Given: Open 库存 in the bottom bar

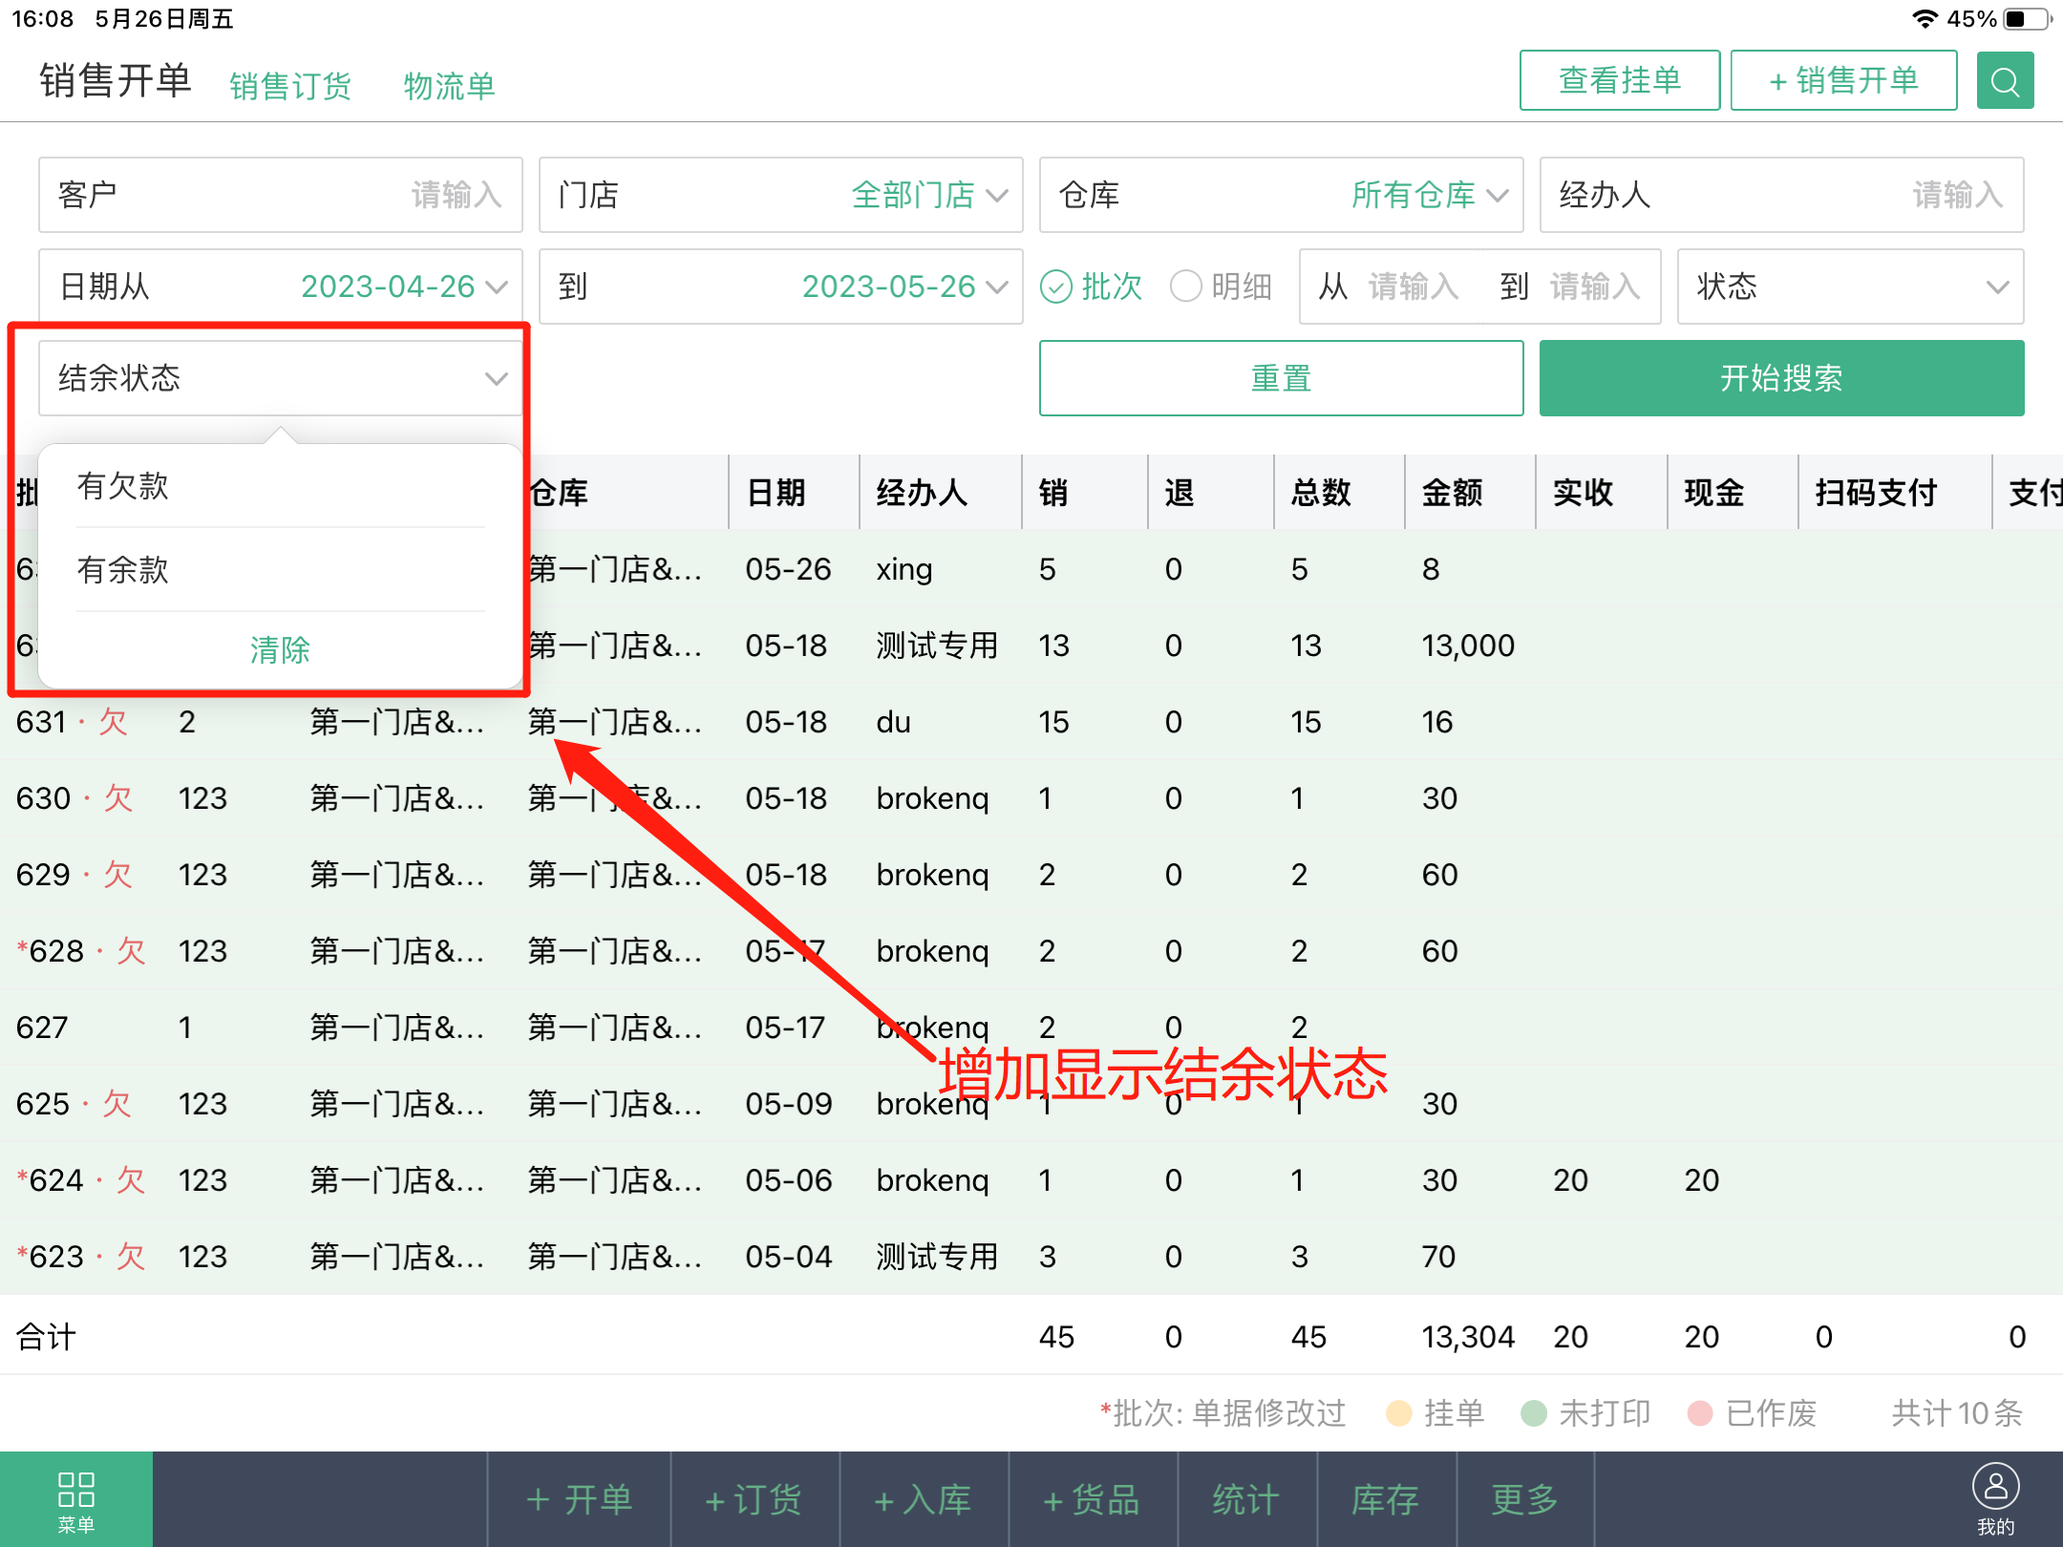Looking at the screenshot, I should pos(1386,1499).
